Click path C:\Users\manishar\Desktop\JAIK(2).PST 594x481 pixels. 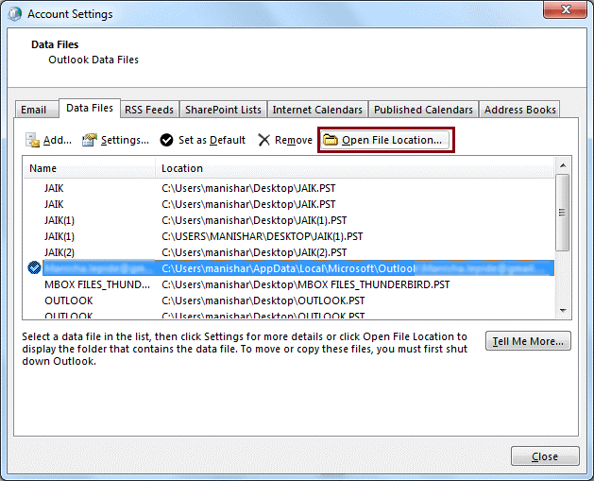254,252
